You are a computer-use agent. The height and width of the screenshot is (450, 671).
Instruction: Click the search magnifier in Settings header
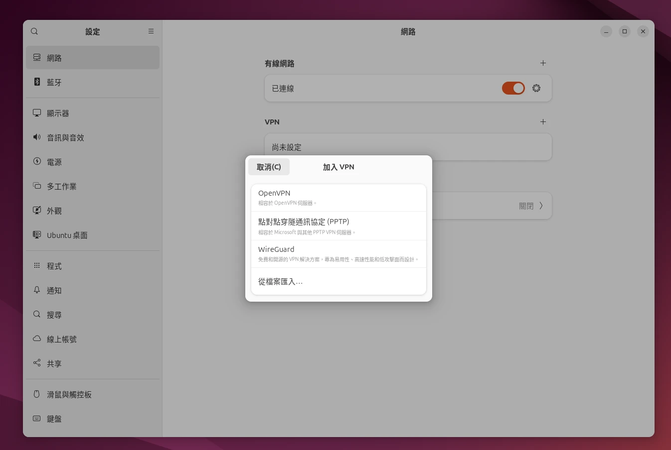(34, 31)
